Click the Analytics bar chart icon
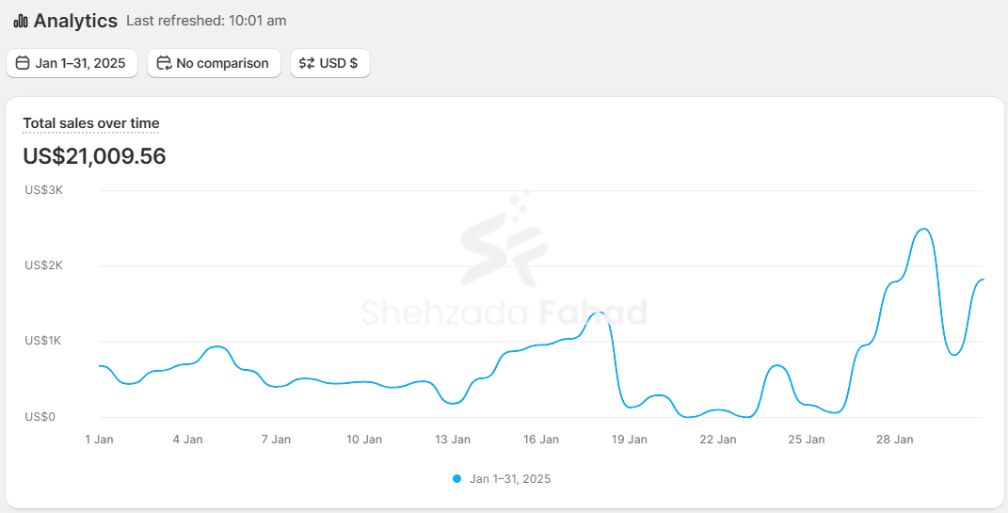The image size is (1008, 513). coord(21,21)
